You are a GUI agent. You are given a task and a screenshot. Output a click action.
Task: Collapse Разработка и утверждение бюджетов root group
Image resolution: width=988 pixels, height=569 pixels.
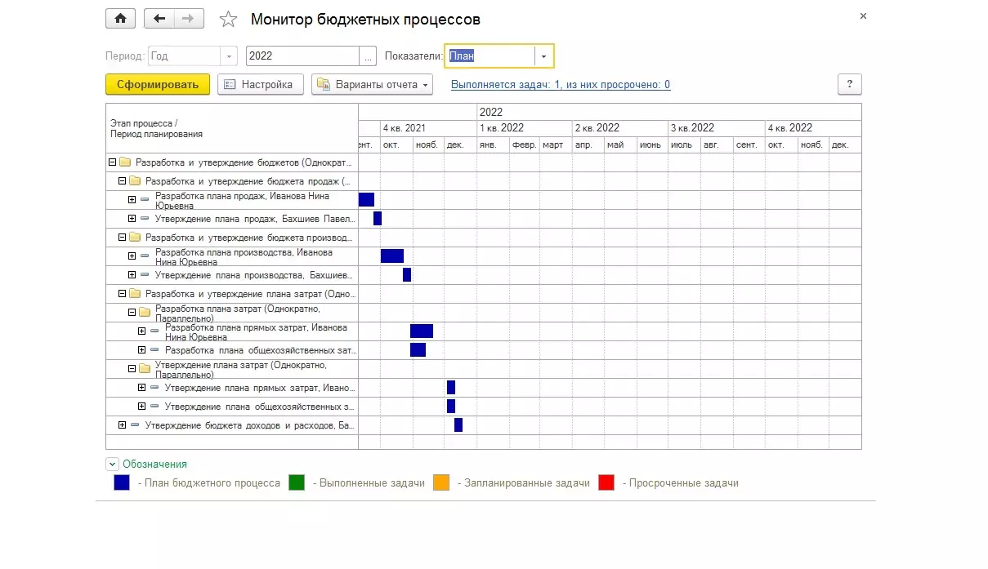coord(113,162)
